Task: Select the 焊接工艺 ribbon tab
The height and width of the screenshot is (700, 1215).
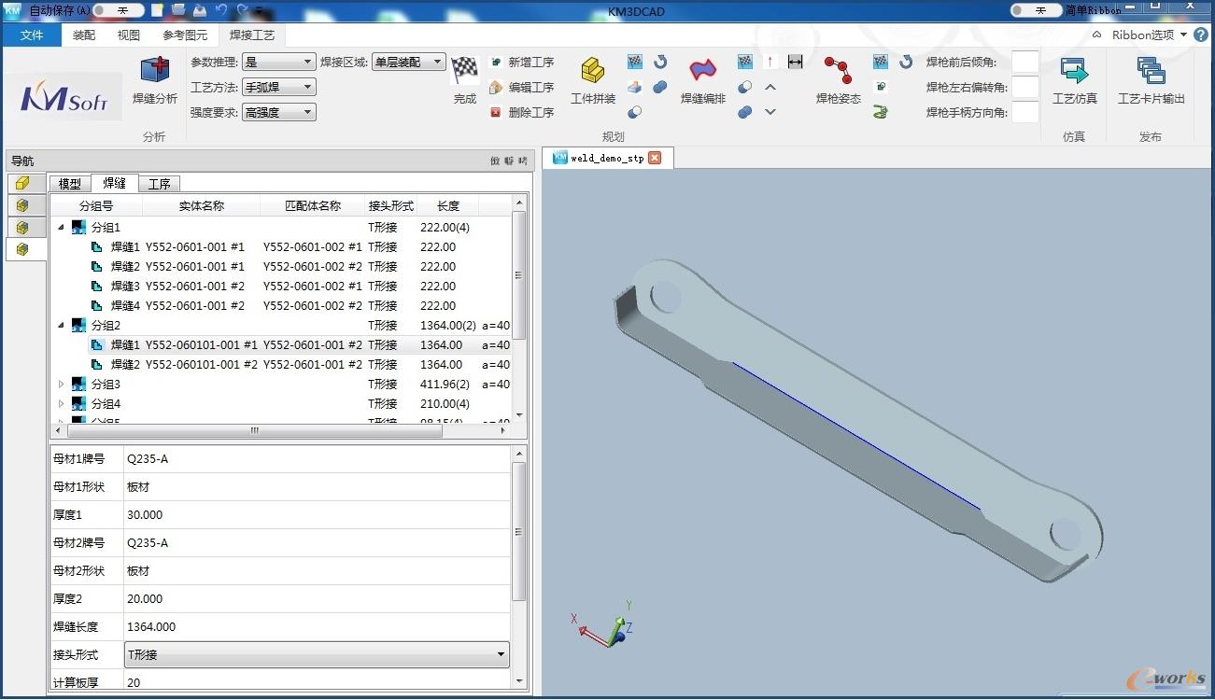Action: pos(252,35)
